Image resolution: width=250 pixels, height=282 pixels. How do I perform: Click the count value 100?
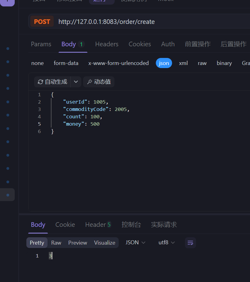click(95, 117)
